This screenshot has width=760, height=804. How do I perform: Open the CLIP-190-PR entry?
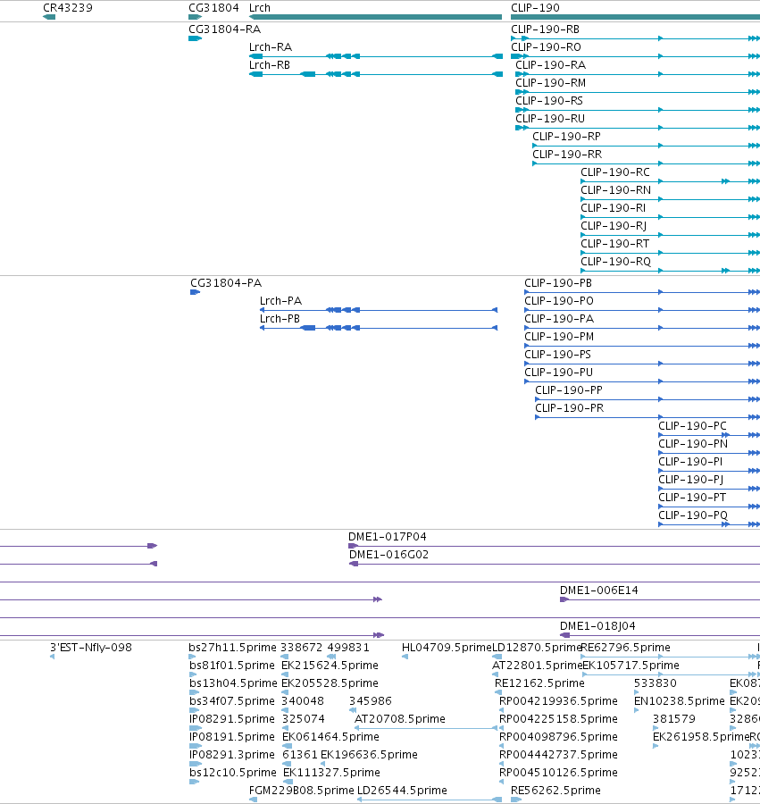click(x=570, y=408)
